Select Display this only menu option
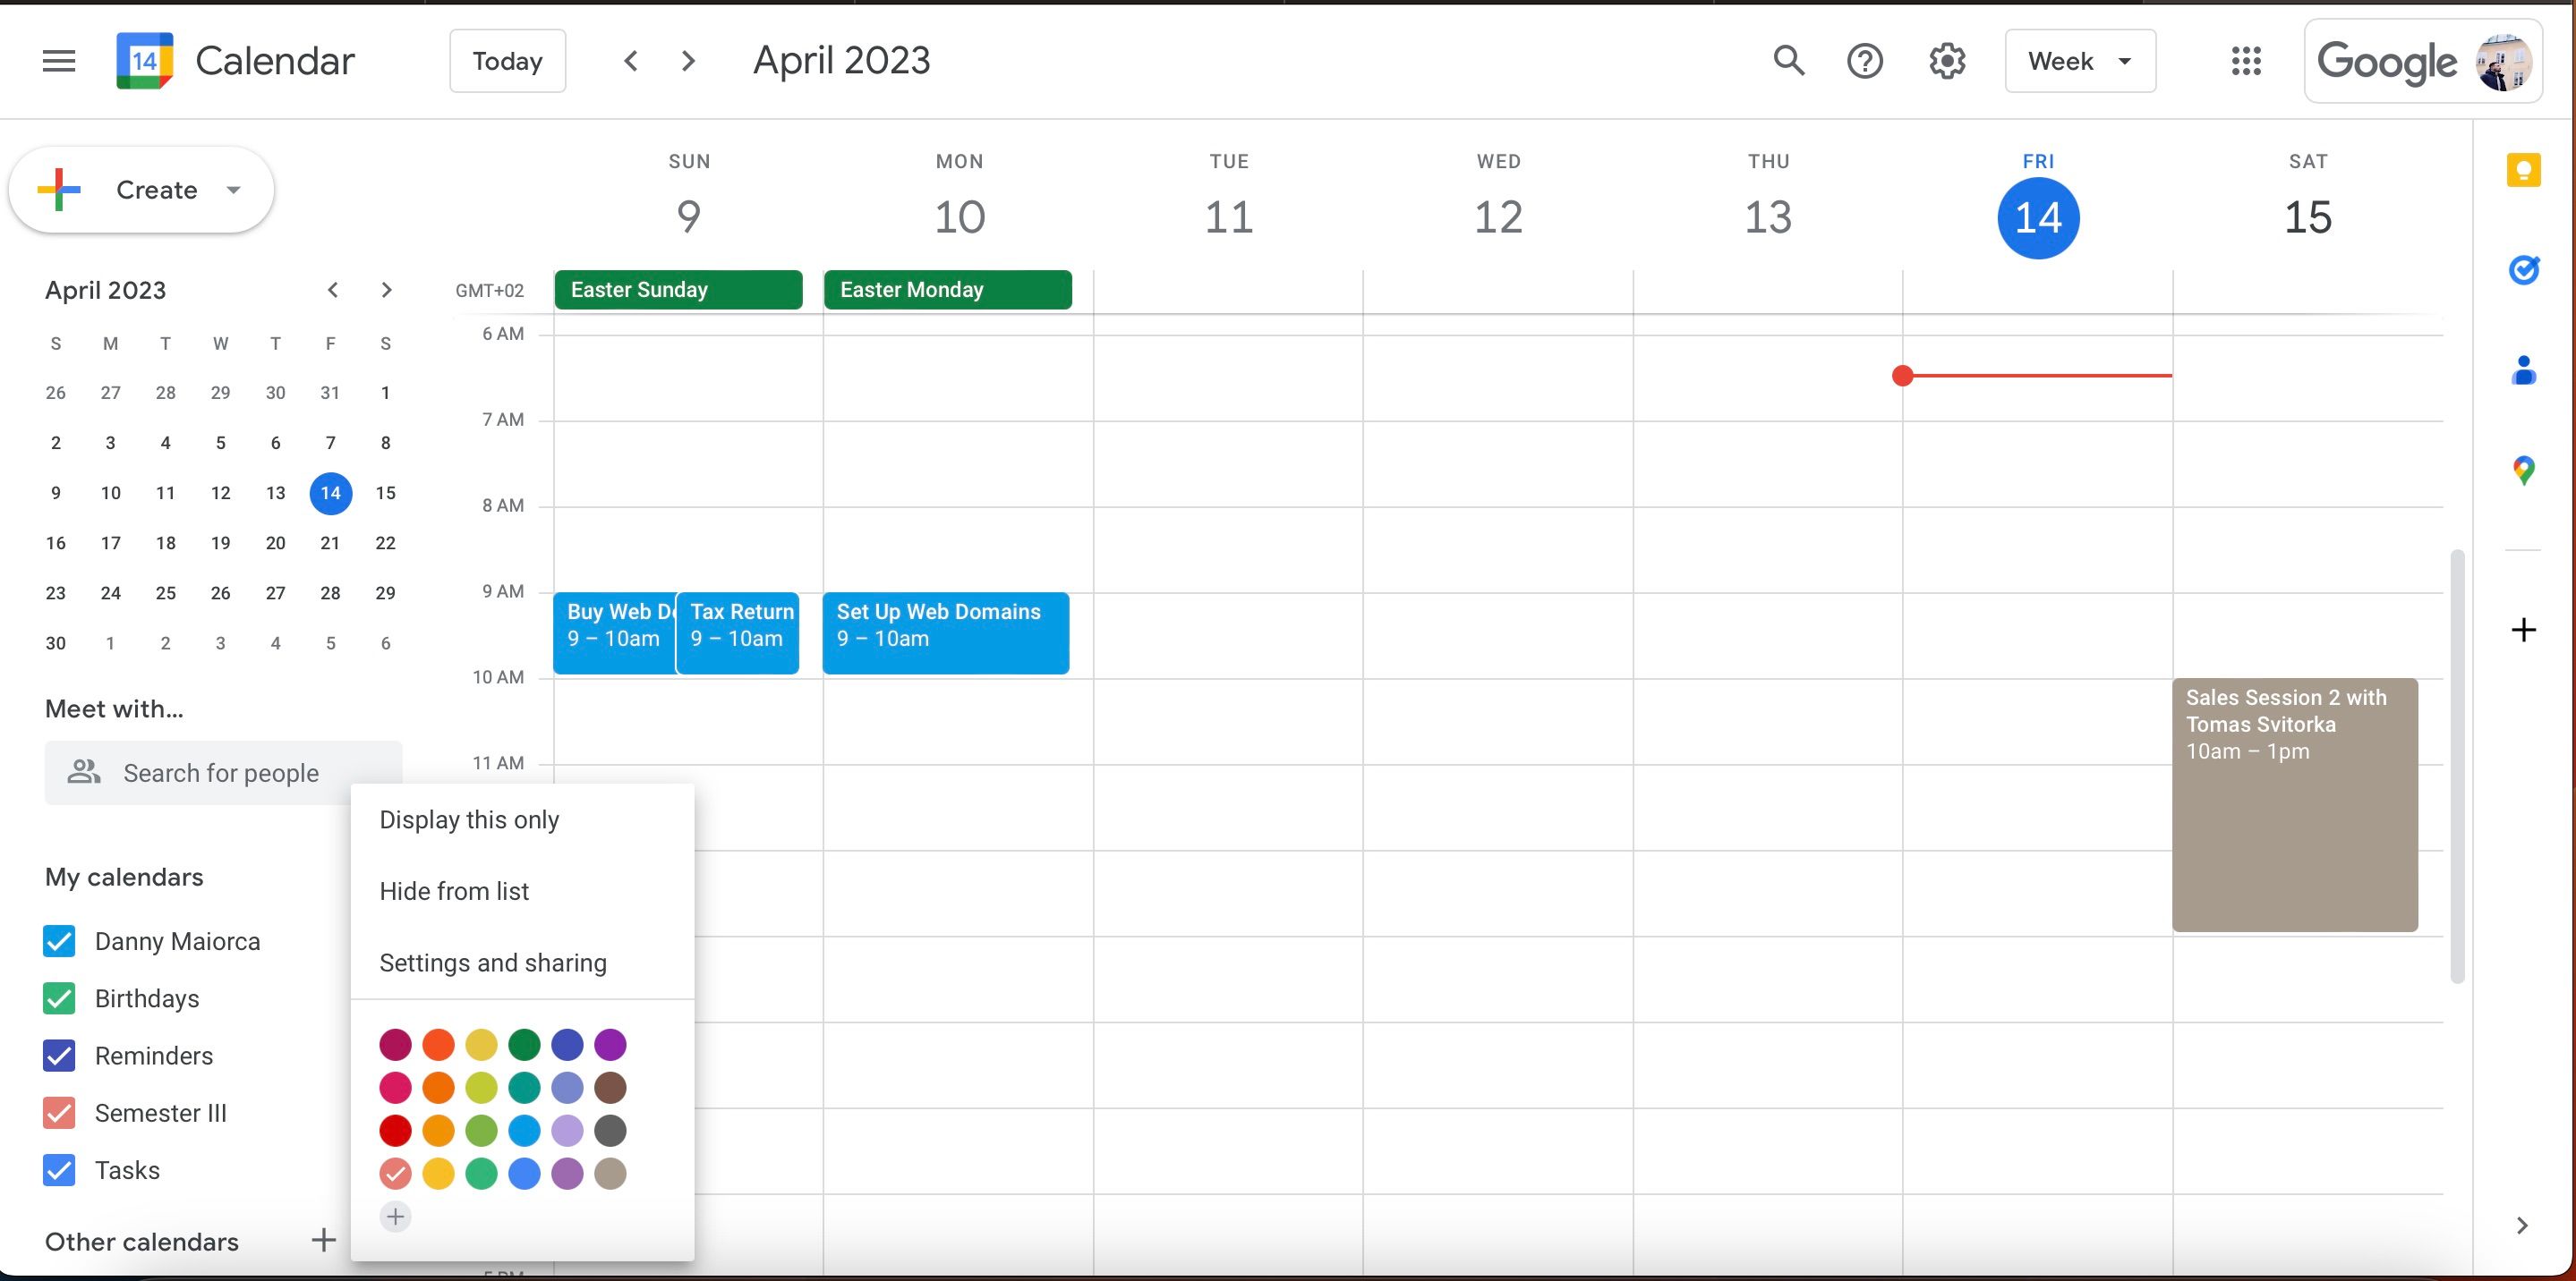 click(470, 818)
